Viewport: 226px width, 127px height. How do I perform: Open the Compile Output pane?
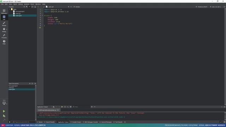(x=76, y=122)
